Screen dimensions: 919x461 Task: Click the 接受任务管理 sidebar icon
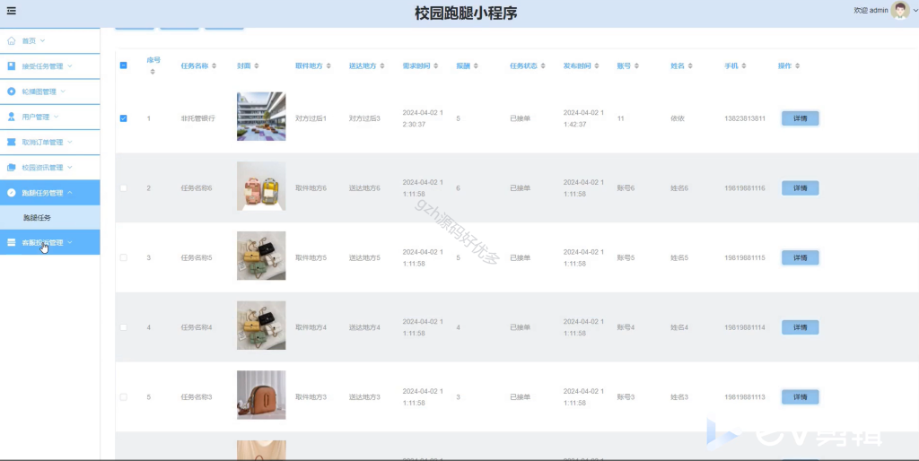tap(11, 66)
